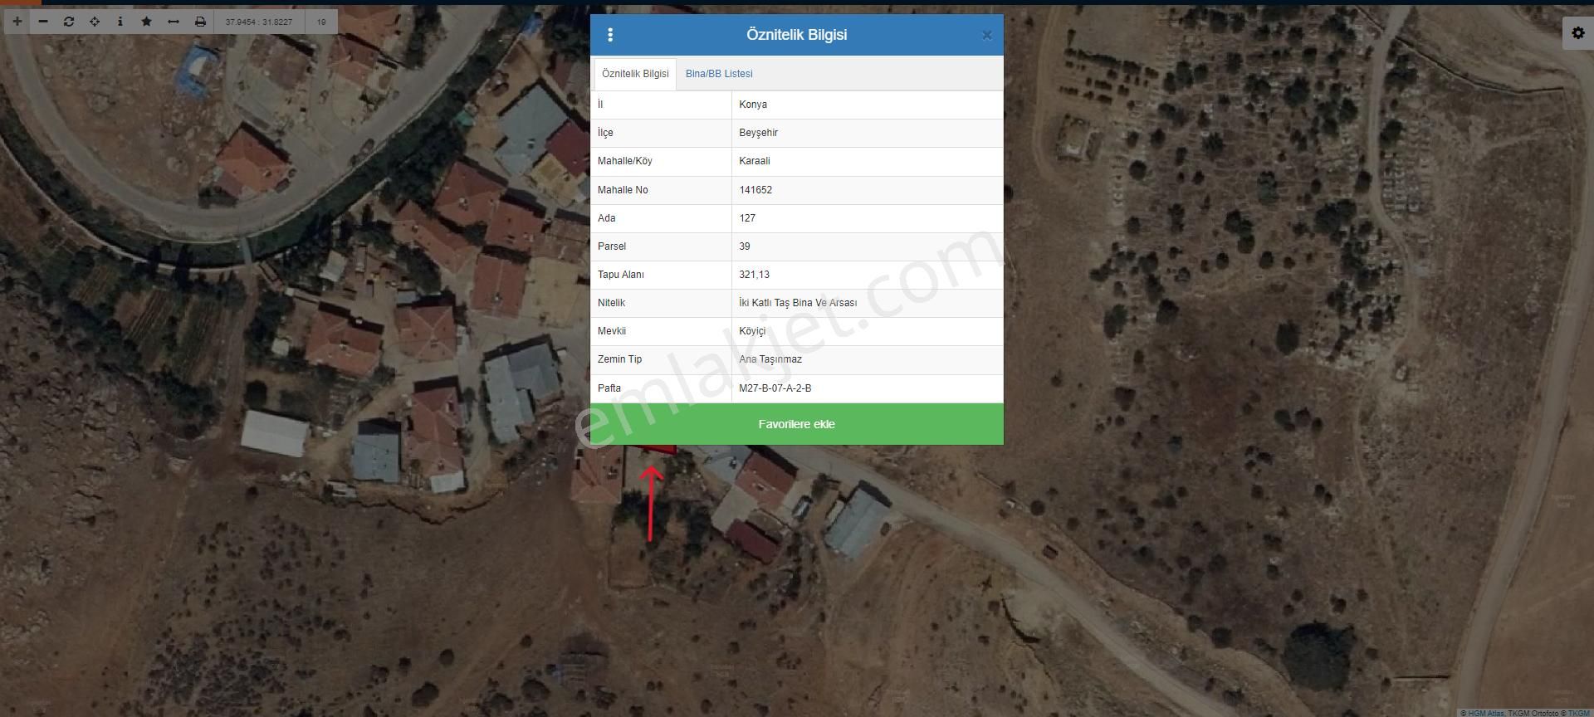The image size is (1594, 717).
Task: Open the three-dot menu in dialog header
Action: (610, 35)
